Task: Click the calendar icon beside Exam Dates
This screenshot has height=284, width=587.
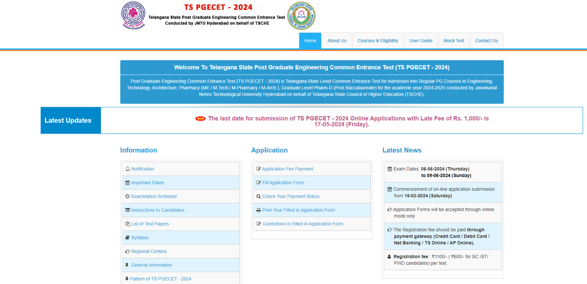Action: click(x=389, y=169)
